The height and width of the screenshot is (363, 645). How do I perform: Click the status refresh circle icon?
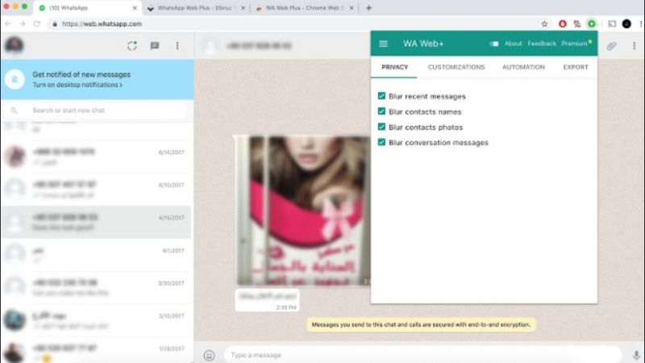(x=132, y=46)
